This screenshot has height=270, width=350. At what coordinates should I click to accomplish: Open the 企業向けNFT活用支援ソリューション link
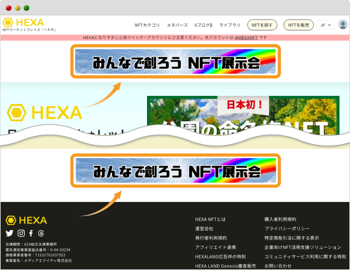303,247
